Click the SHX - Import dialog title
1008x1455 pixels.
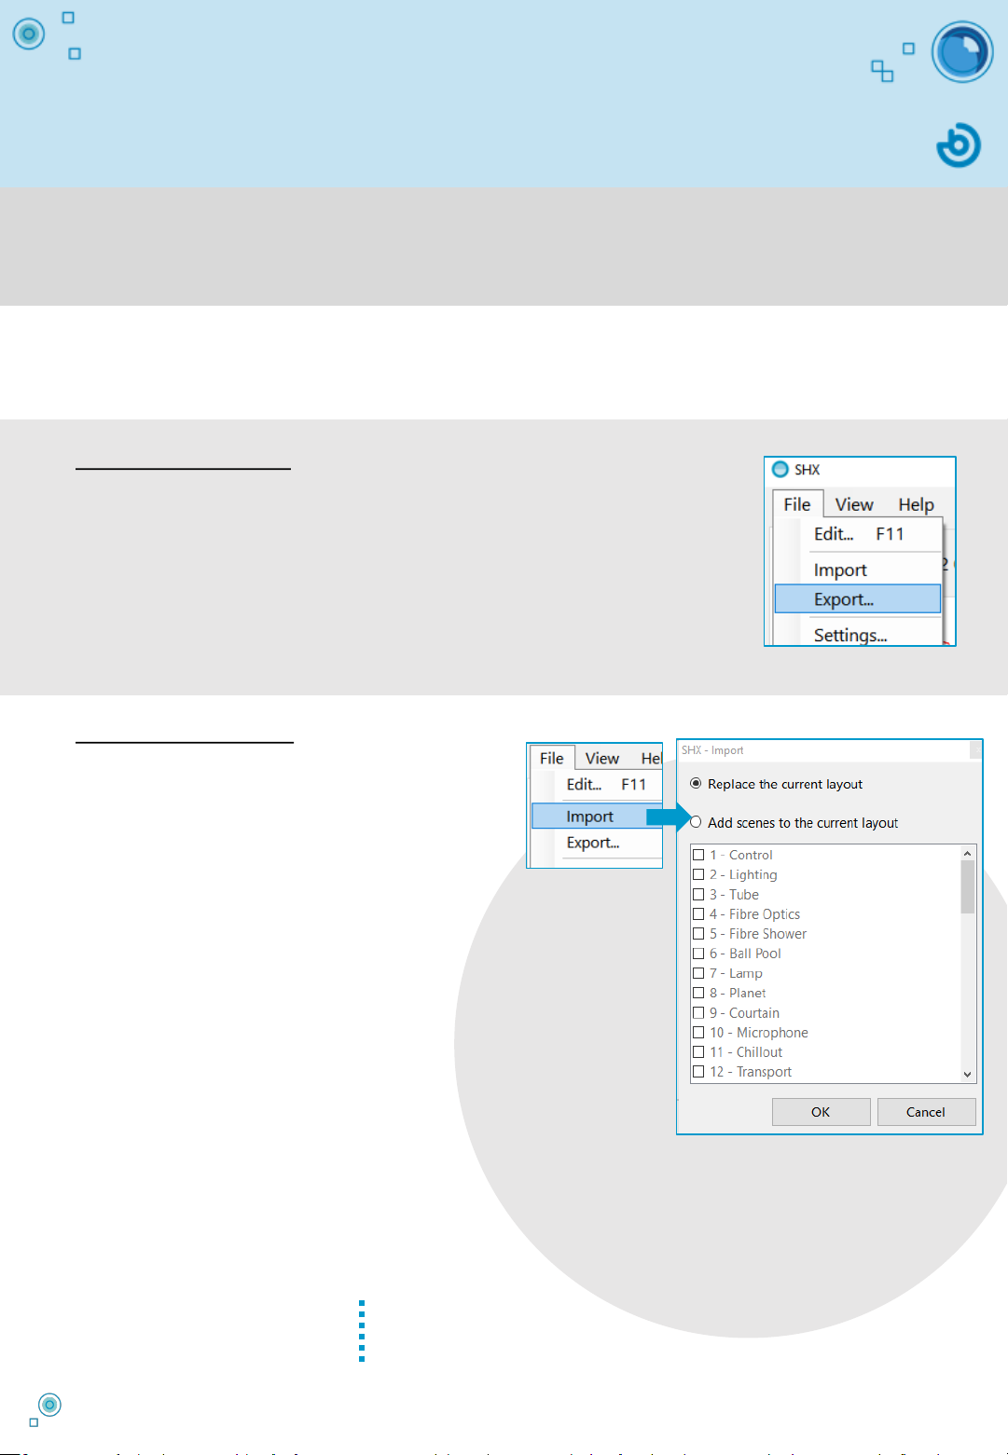tap(712, 750)
